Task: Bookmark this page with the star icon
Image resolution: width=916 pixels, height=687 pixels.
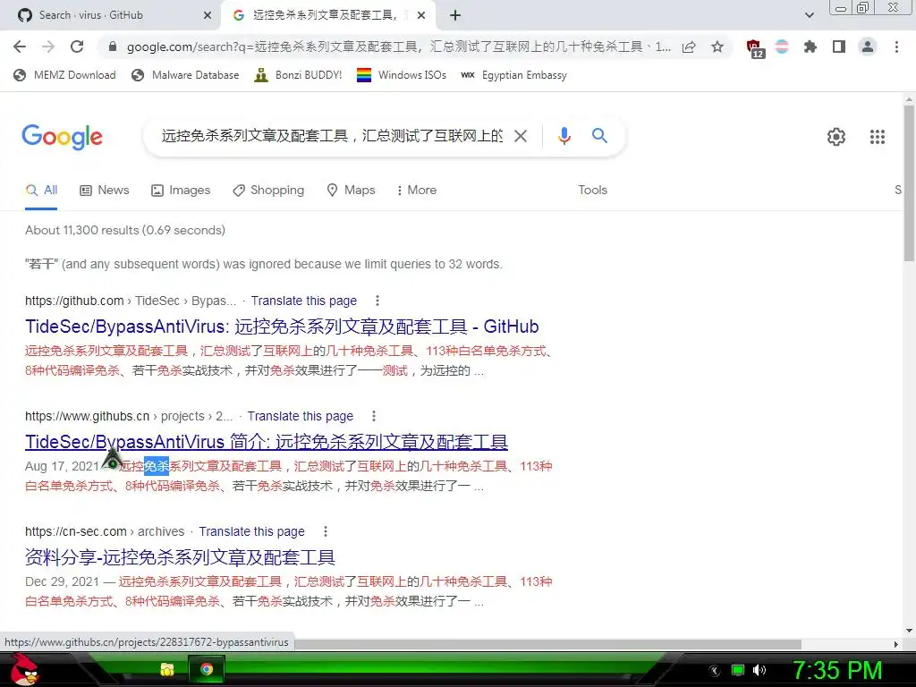Action: point(717,47)
